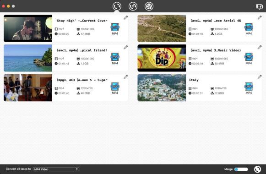
Task: Click file size '1.9GB' text
Action: 85,64
